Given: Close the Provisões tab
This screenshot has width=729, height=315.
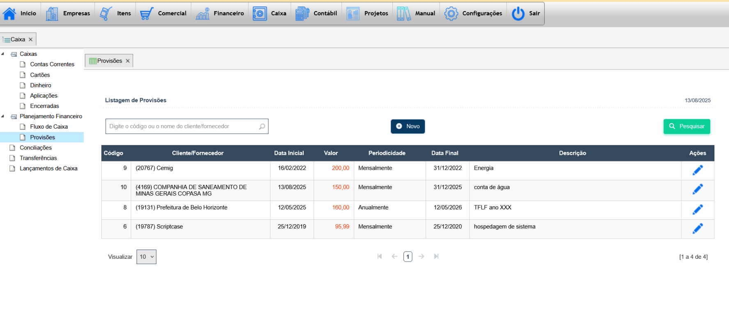Looking at the screenshot, I should 128,61.
